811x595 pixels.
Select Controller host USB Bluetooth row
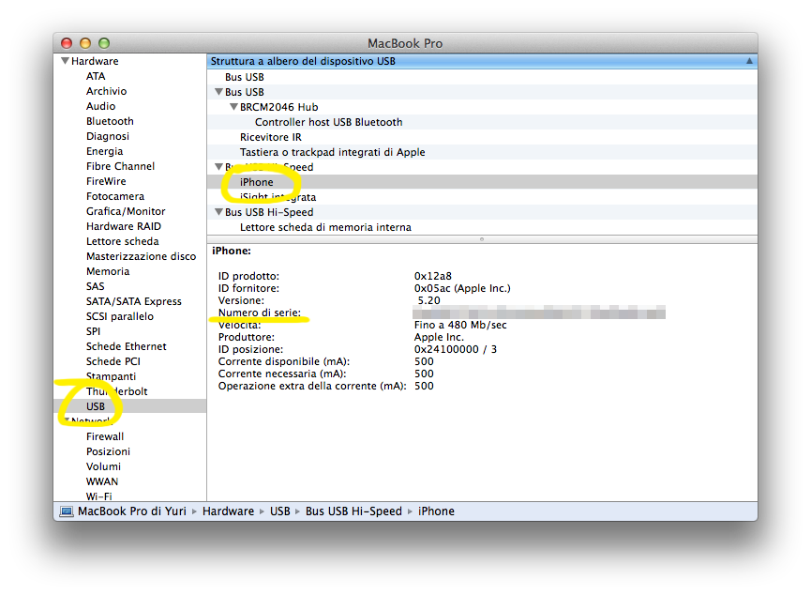(482, 122)
